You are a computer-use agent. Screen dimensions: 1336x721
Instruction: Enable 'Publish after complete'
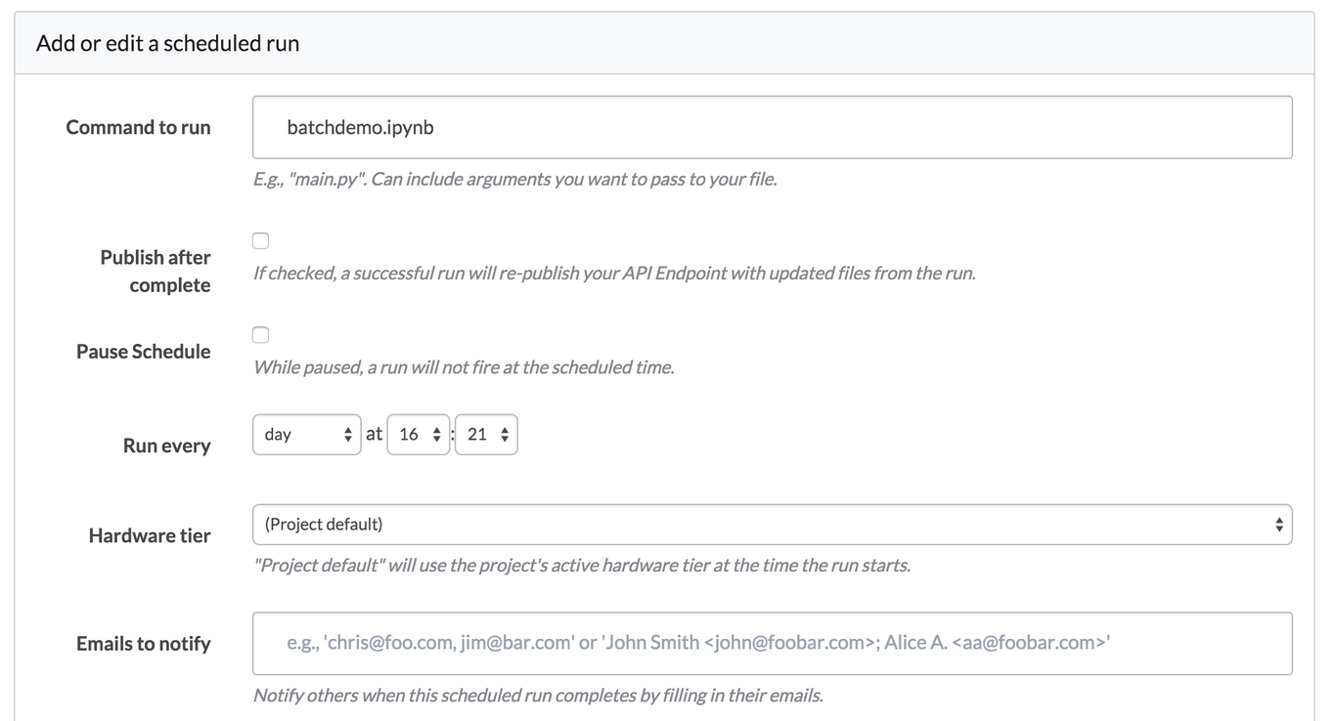coord(260,239)
